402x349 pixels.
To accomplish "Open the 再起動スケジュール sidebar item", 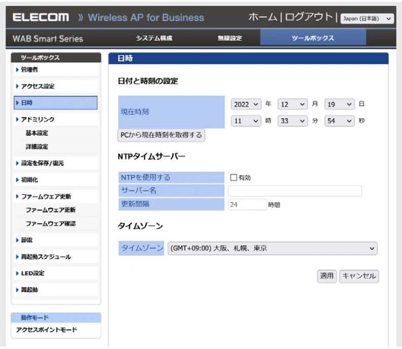I will coord(56,257).
